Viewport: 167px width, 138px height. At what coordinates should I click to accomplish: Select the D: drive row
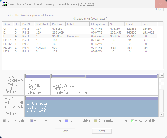point(80,32)
